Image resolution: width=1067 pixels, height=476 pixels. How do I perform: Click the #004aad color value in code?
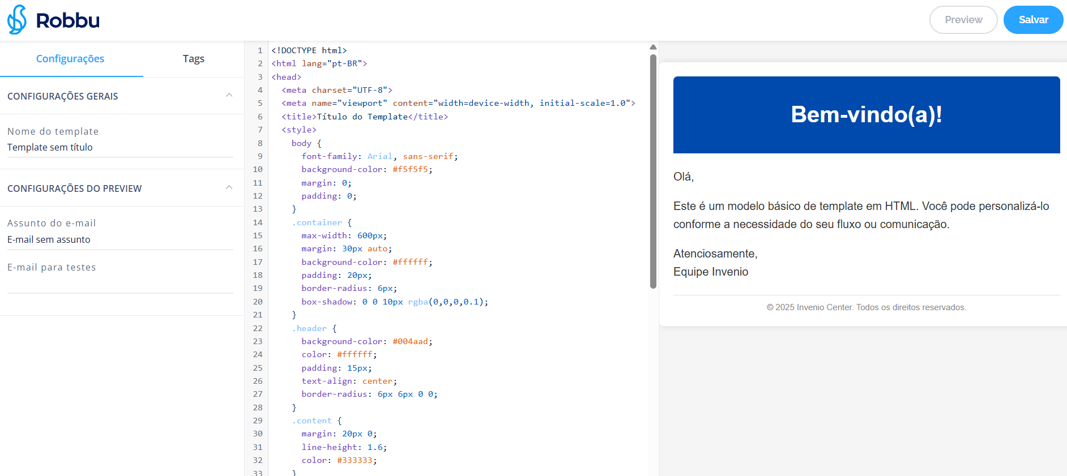(x=410, y=341)
